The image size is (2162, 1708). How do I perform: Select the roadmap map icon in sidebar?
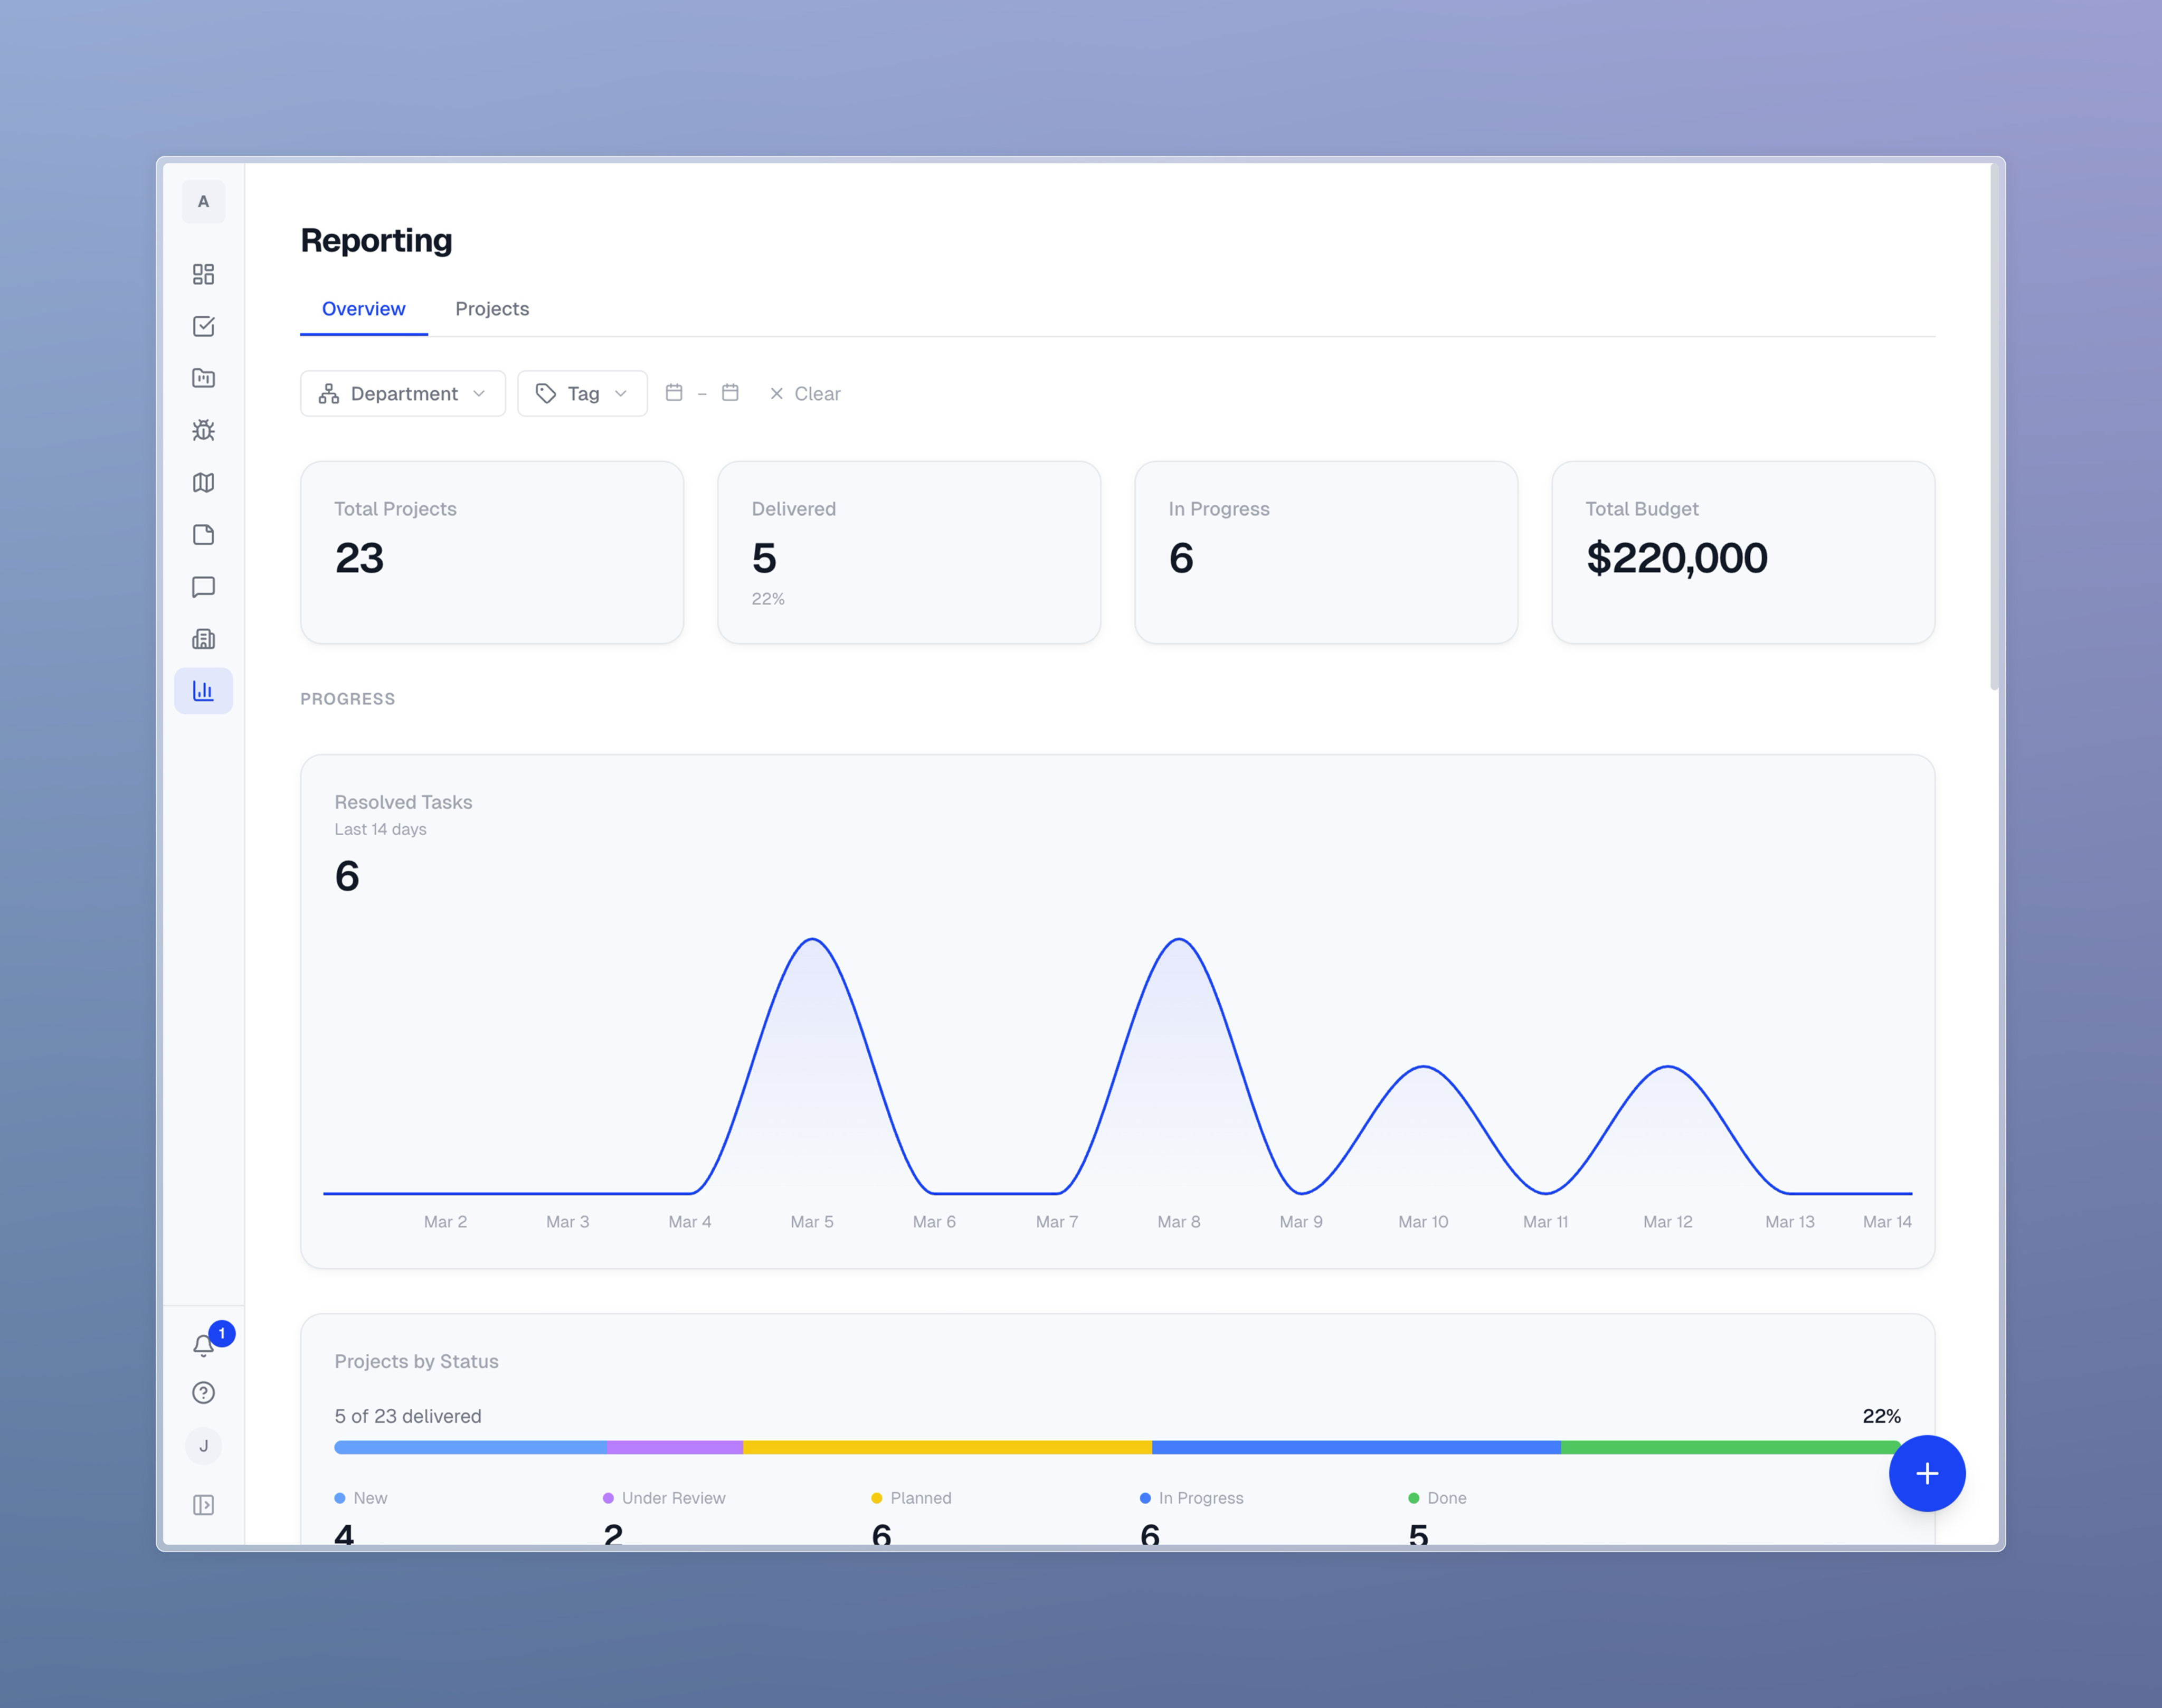coord(204,483)
